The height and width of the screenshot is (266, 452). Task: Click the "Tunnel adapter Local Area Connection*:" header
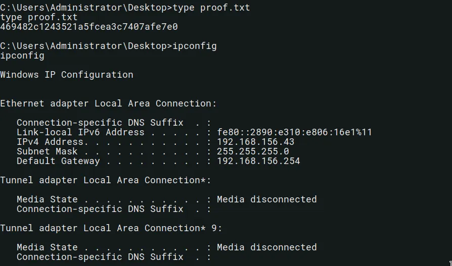(106, 180)
